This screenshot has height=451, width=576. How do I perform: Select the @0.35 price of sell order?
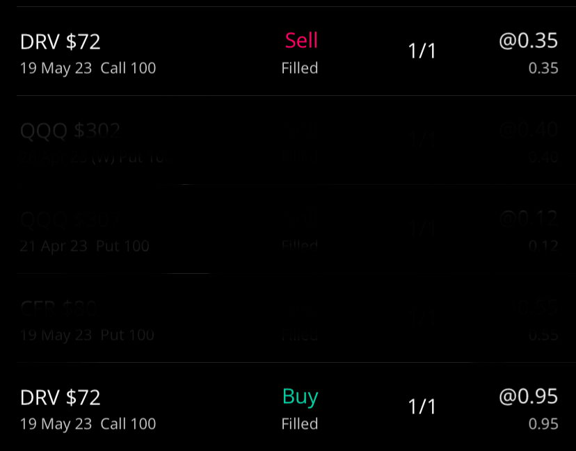[528, 41]
